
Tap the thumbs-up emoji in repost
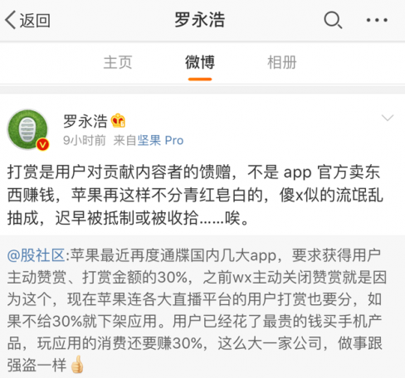(77, 364)
